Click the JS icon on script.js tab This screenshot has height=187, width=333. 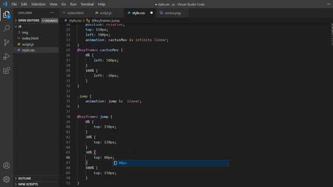[x=97, y=13]
